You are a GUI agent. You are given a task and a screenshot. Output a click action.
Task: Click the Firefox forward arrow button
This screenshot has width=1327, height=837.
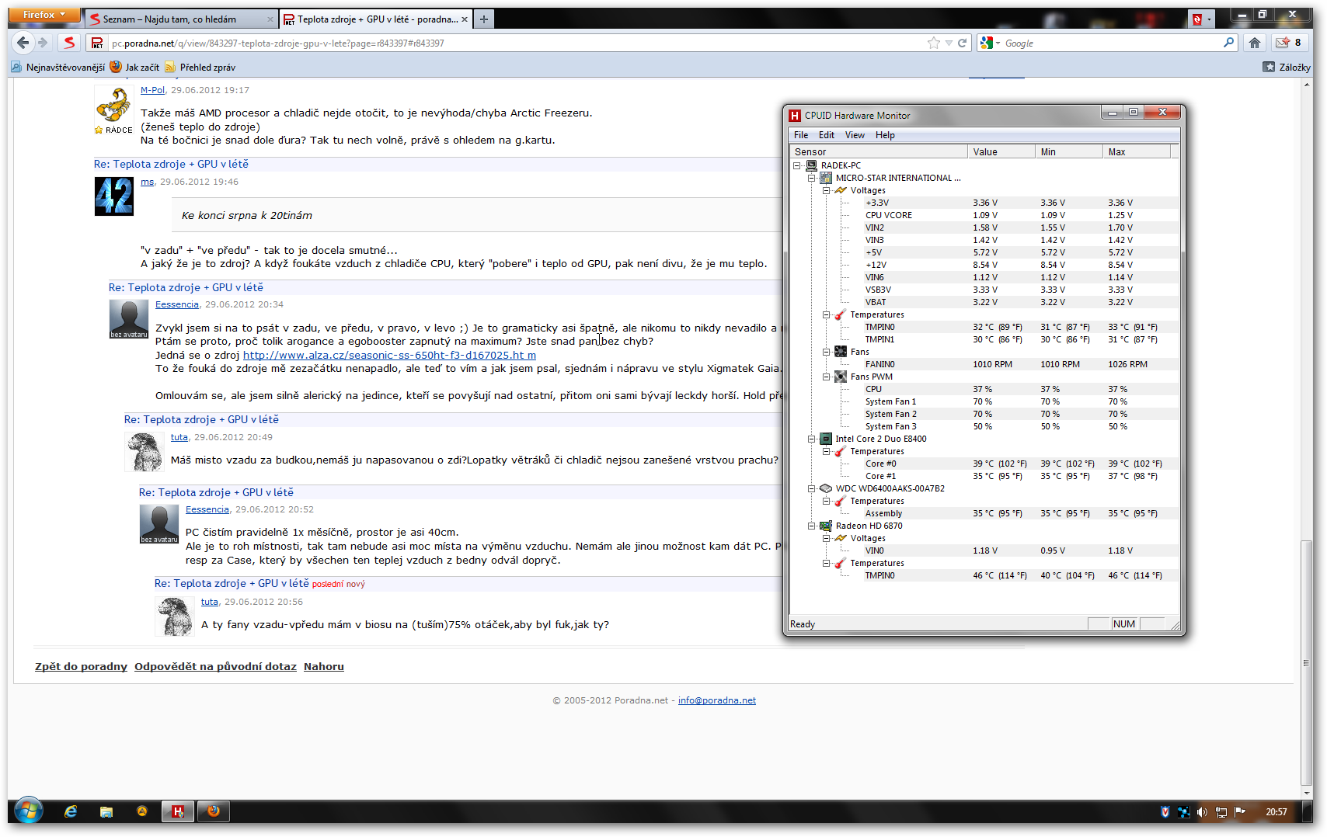(44, 43)
